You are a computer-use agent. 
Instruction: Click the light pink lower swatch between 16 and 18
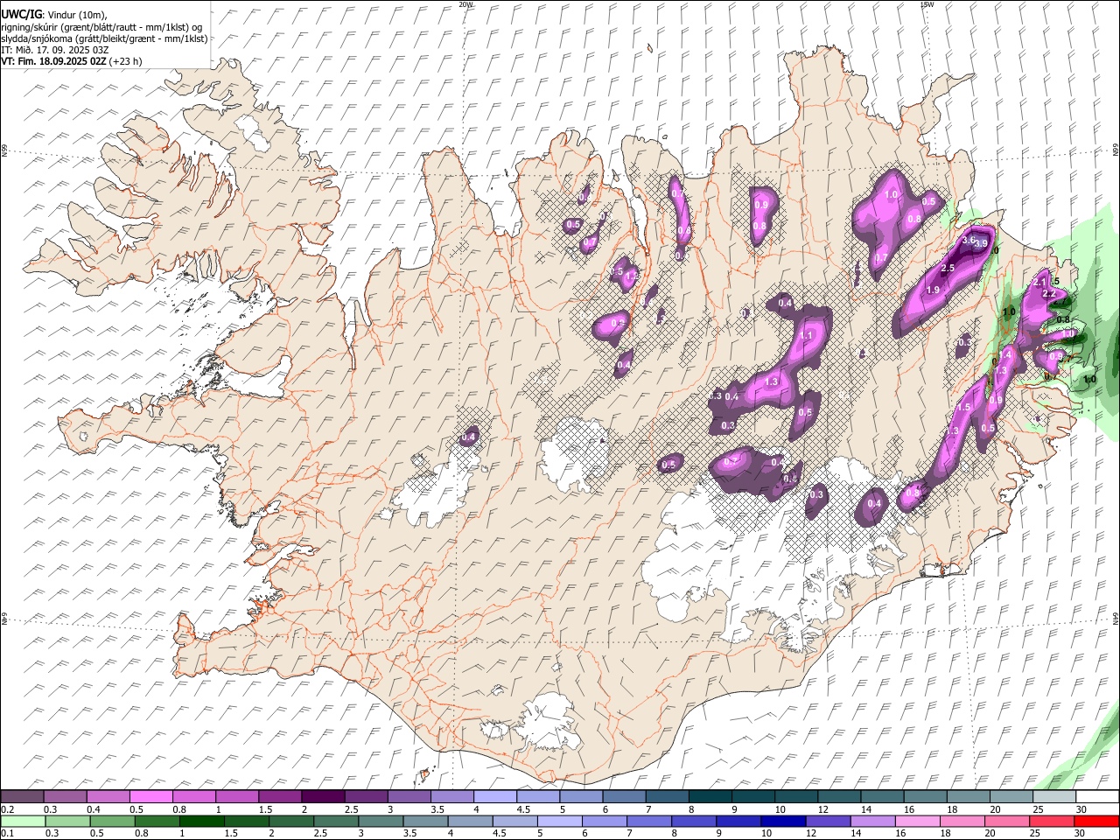[916, 821]
